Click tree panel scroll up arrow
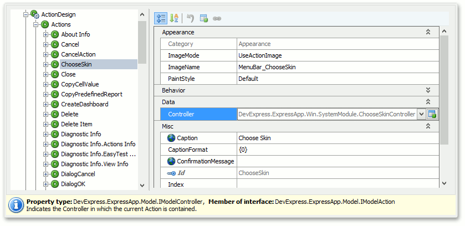This screenshot has height=226, width=465. (x=142, y=14)
